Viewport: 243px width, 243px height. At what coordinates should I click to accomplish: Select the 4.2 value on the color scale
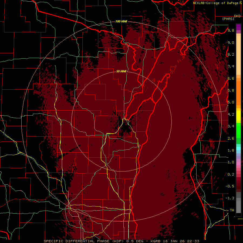231,114
